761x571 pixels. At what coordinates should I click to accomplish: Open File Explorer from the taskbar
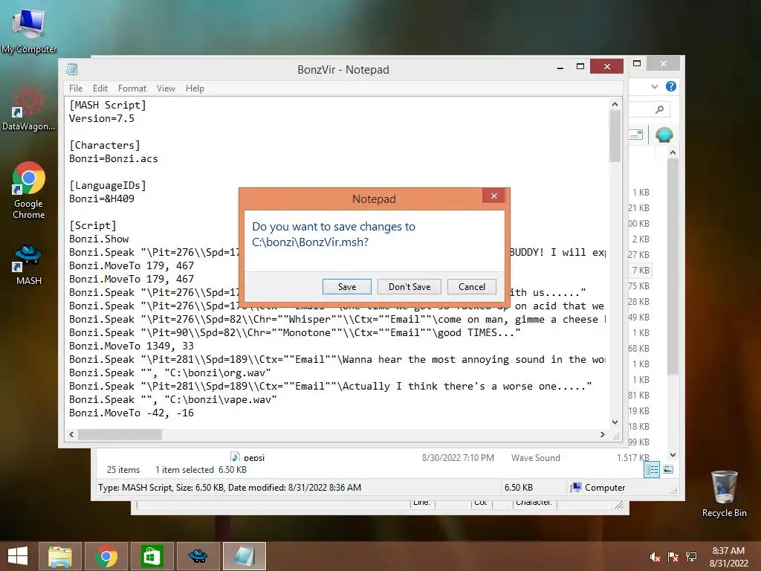(59, 556)
